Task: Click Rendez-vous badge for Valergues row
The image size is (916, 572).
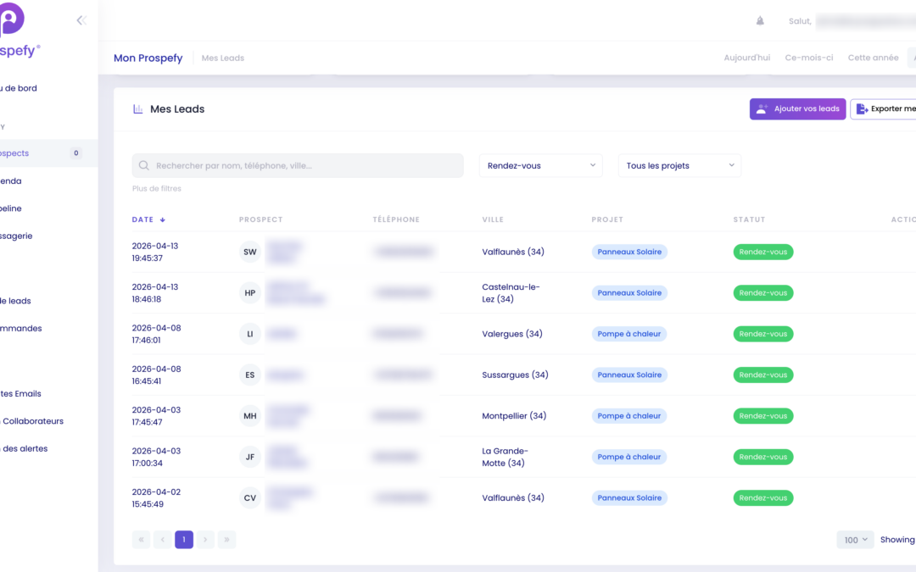Action: pos(763,334)
